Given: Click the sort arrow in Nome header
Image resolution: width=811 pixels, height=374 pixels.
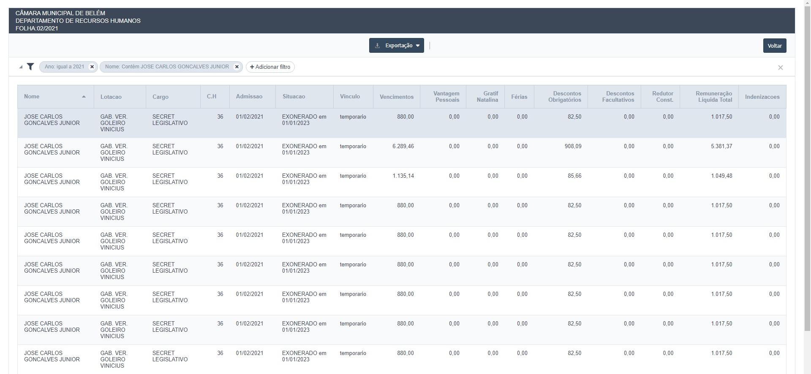Looking at the screenshot, I should pos(84,97).
